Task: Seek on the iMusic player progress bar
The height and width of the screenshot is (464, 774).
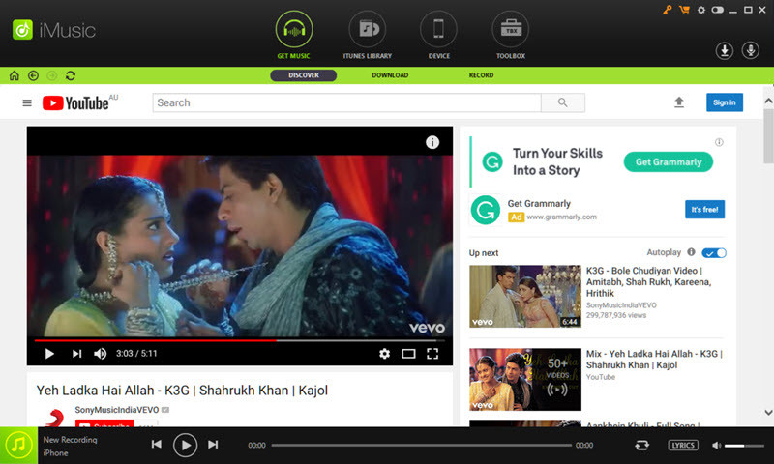Action: coord(421,446)
